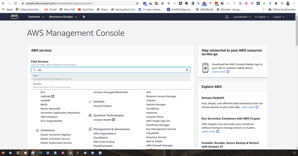
Task: Open the N. Virginia region selector
Action: point(262,17)
